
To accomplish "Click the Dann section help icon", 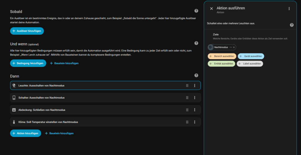I will pyautogui.click(x=196, y=75).
